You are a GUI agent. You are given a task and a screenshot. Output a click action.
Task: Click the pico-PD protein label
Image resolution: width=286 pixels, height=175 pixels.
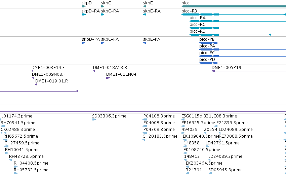tap(207, 60)
